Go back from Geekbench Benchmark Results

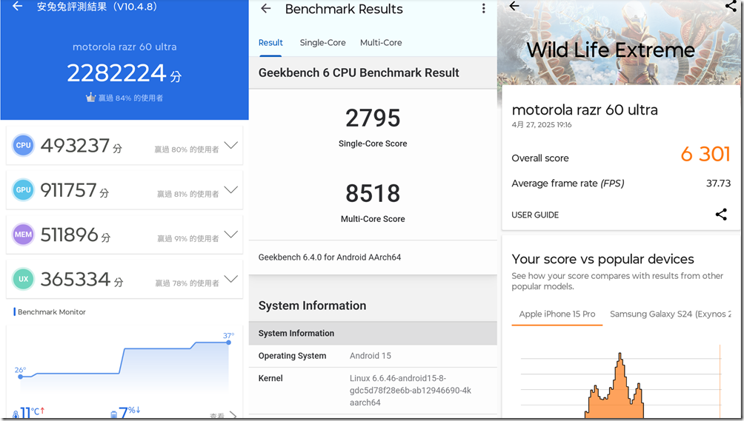pyautogui.click(x=266, y=9)
